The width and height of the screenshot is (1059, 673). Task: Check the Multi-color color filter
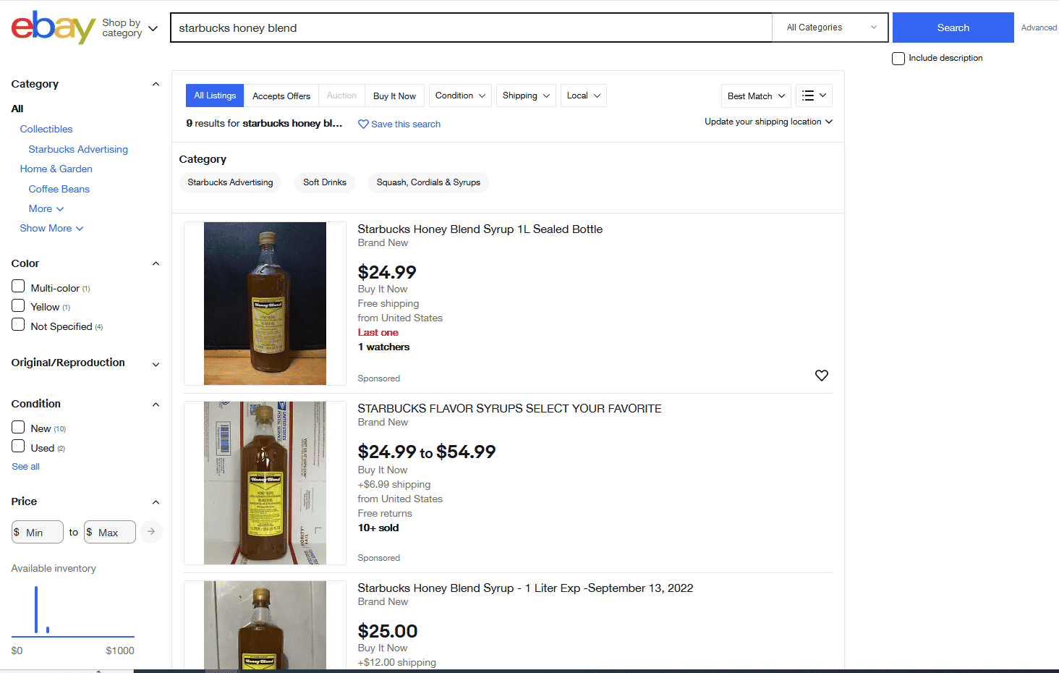pyautogui.click(x=18, y=287)
